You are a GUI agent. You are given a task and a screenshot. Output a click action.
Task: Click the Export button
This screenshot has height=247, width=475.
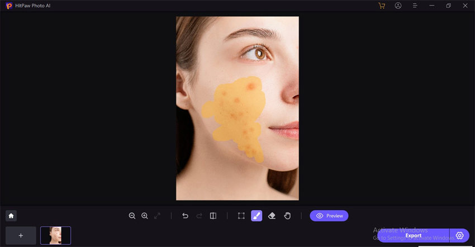click(x=414, y=235)
